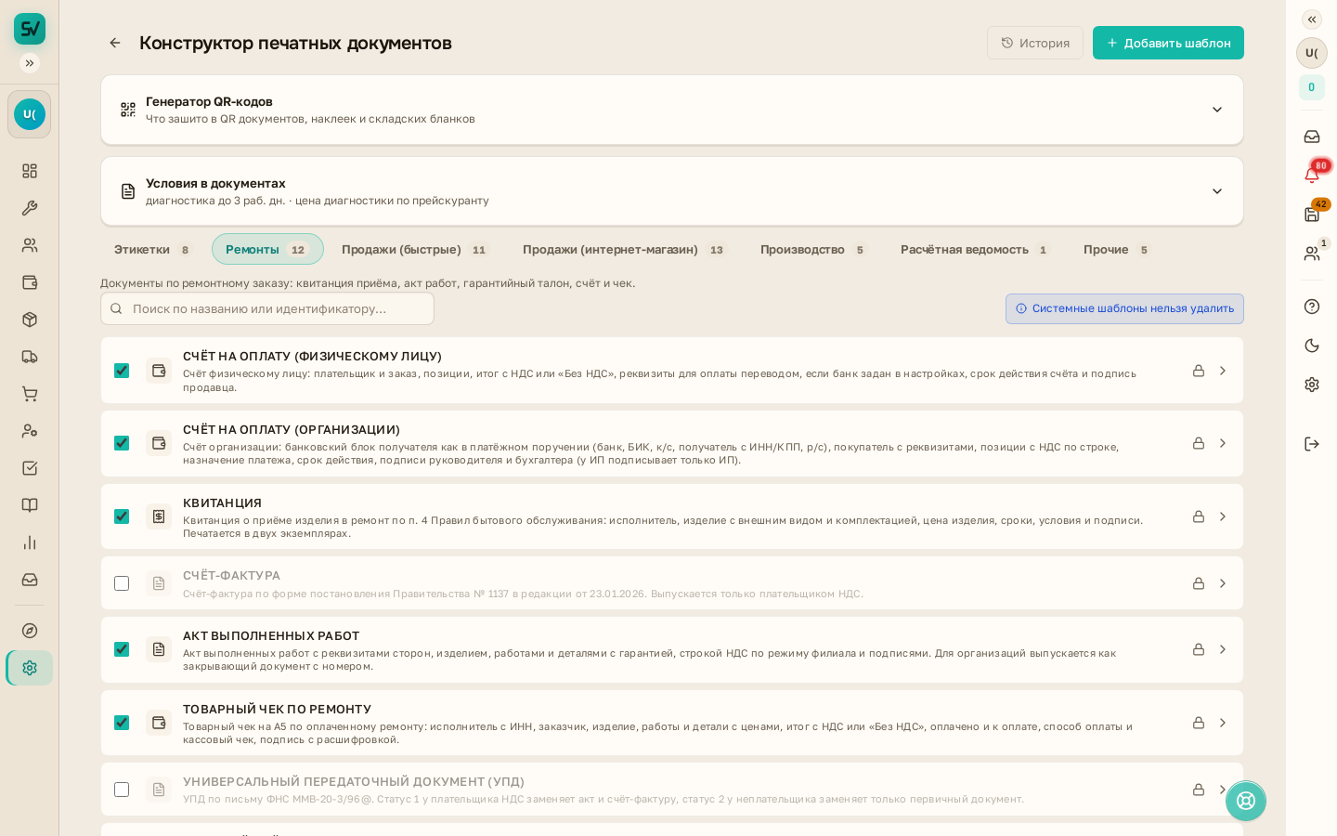Viewport: 1337px width, 836px height.
Task: Open the clients people icon in left sidebar
Action: pos(30,245)
